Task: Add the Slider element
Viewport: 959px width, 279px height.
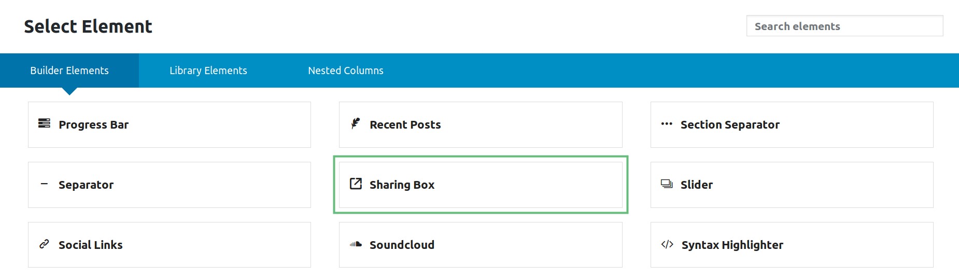Action: pyautogui.click(x=792, y=185)
